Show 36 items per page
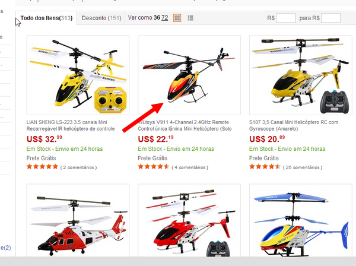Image resolution: width=356 pixels, height=266 pixels. [x=157, y=18]
